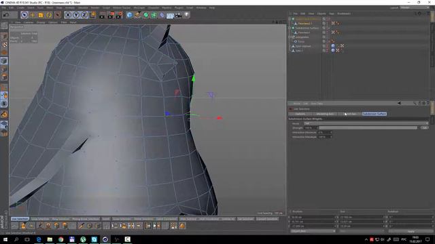Select the Live Selection tool icon
Screen dimensions: 435x244
[24, 15]
